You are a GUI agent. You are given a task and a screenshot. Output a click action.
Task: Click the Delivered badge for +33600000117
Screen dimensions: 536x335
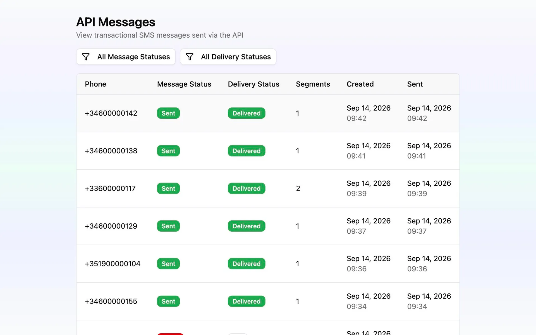click(x=247, y=188)
